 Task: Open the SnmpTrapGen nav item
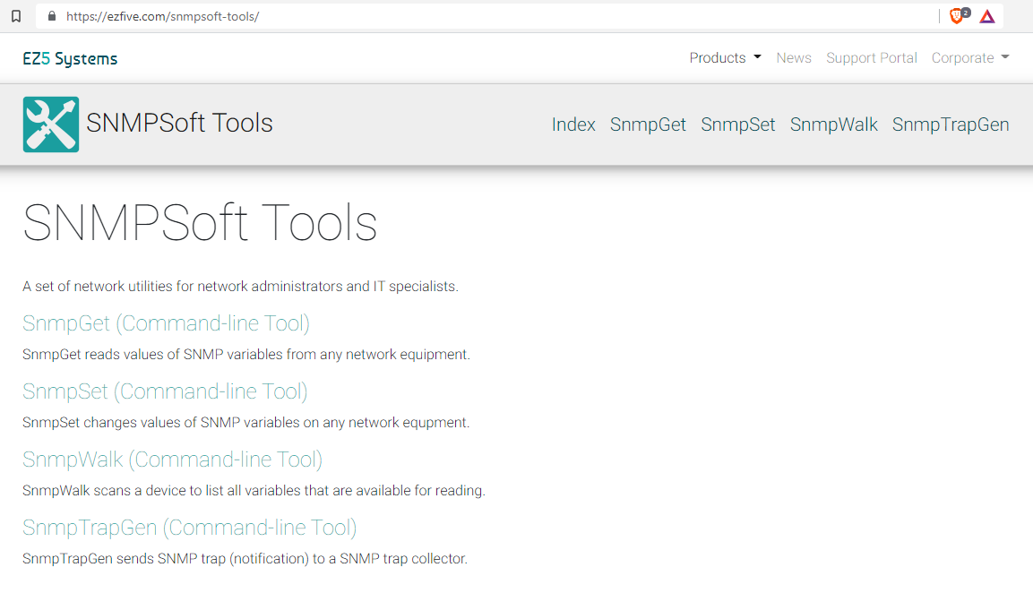[x=951, y=125]
